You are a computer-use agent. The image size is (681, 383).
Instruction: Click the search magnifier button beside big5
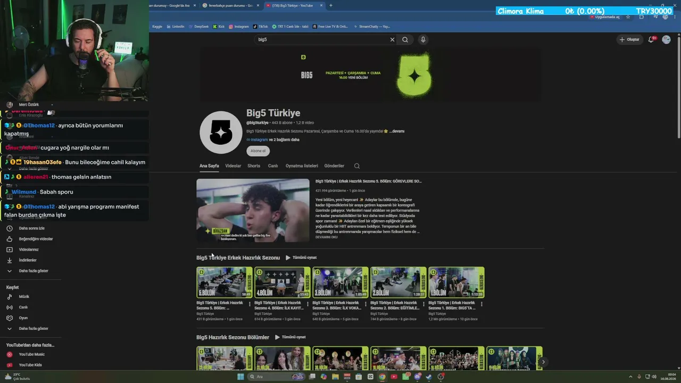(405, 39)
